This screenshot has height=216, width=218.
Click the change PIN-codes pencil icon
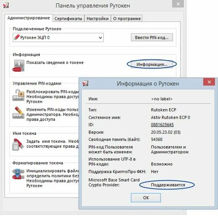(18, 113)
